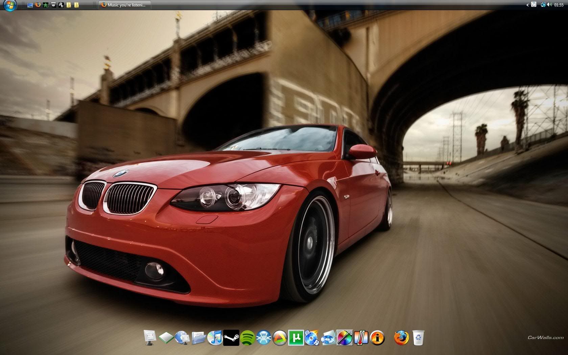Open the orange info dock icon

(377, 338)
